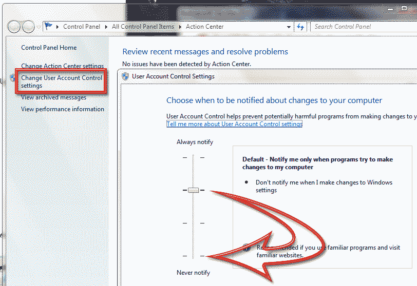Open the address bar history dropdown arrow
The width and height of the screenshot is (417, 286).
coord(289,27)
